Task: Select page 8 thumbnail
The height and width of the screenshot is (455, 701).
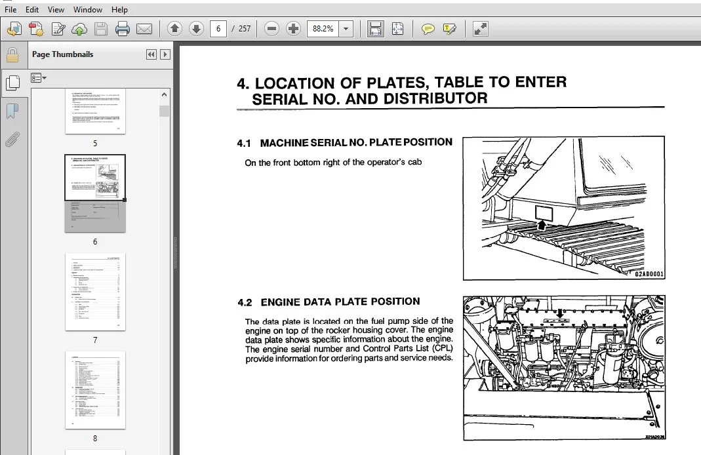Action: (95, 390)
